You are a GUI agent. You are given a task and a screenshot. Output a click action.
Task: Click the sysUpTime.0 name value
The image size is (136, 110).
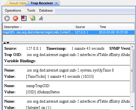coord(70,70)
